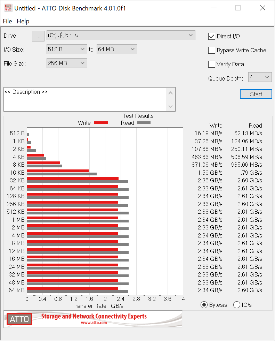Click the Transfer Rate - GB/s axis label
The image size is (275, 341).
[x=98, y=306]
